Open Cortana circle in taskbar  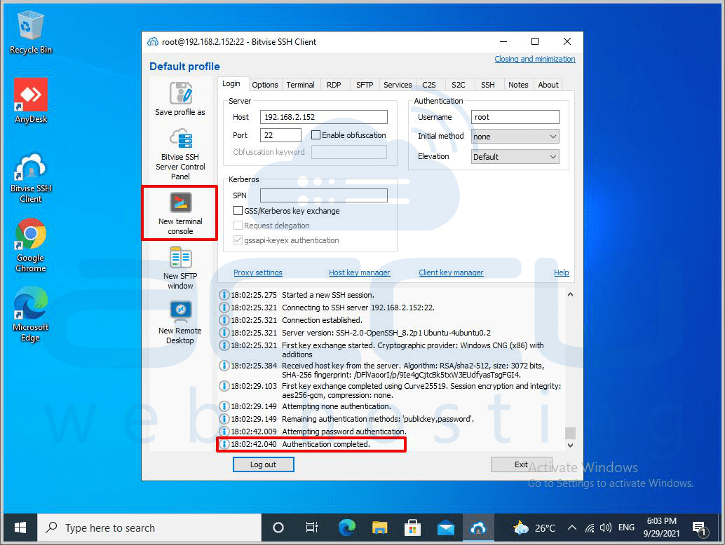point(278,527)
